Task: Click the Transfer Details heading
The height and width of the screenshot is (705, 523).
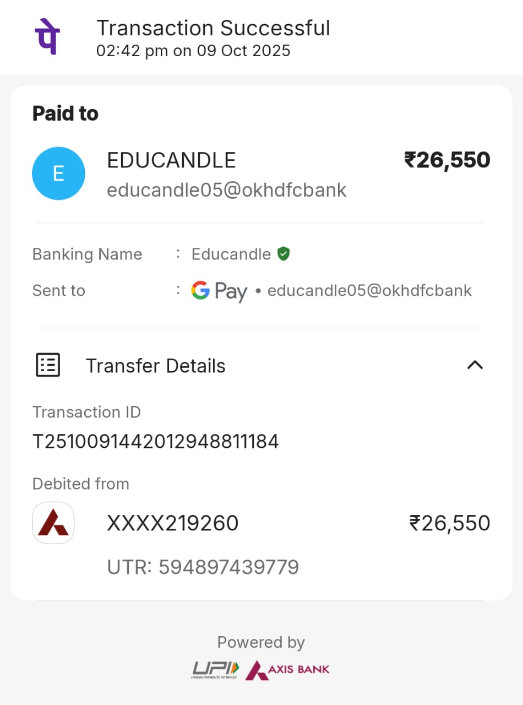Action: 156,366
